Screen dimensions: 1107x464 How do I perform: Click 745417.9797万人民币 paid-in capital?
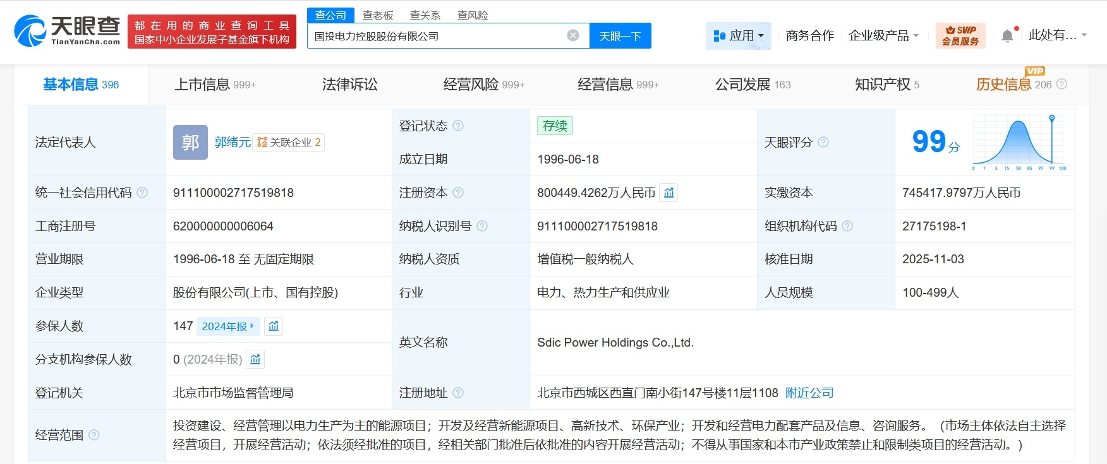click(x=961, y=193)
